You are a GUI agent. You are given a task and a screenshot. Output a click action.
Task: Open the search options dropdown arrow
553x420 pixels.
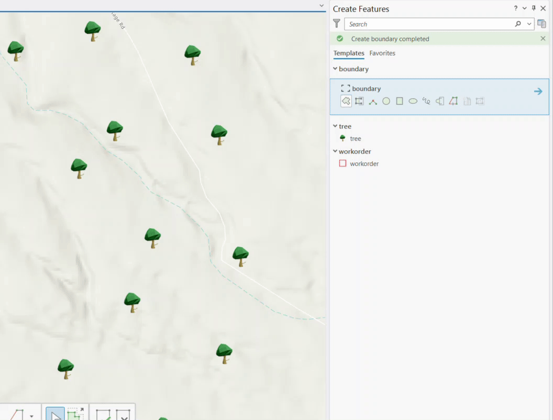[529, 24]
